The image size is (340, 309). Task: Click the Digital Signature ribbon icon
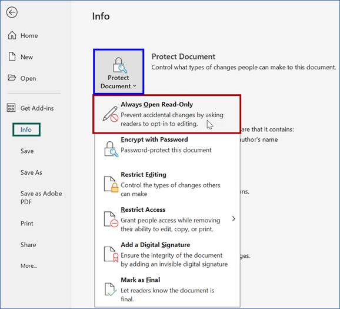click(x=111, y=254)
